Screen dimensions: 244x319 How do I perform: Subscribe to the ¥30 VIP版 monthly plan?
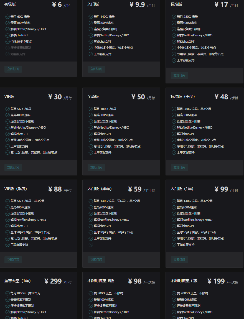tap(13, 167)
